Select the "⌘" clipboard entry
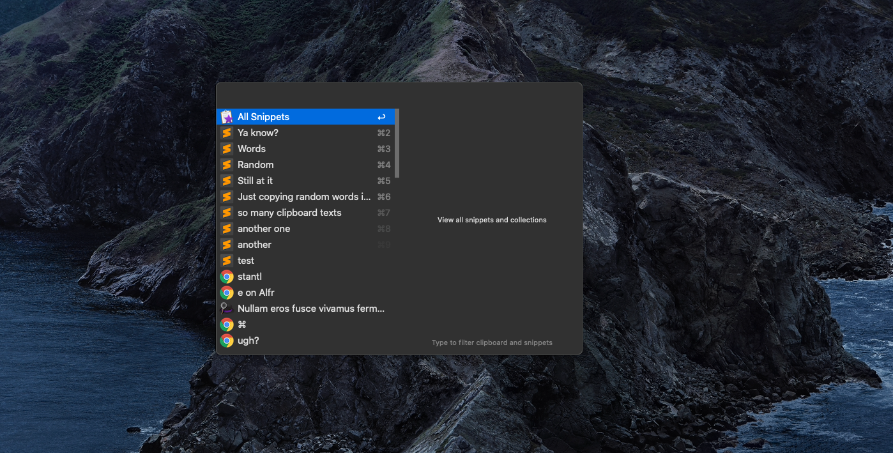 pos(241,324)
